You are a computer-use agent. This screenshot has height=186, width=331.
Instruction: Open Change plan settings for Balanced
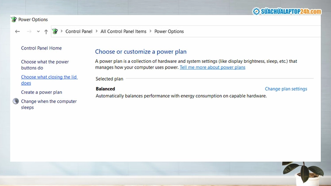[x=286, y=89]
